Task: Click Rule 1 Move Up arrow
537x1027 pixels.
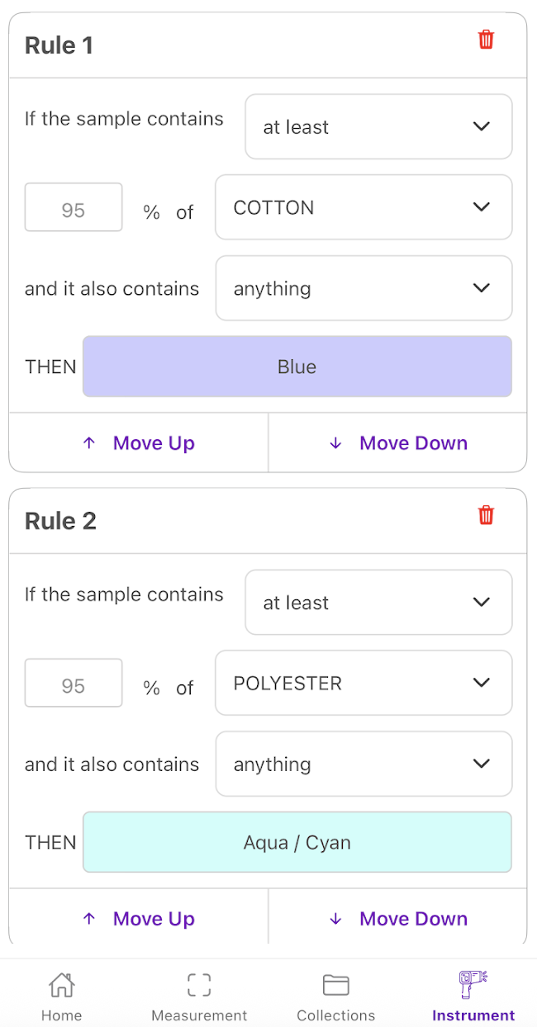Action: pyautogui.click(x=89, y=443)
